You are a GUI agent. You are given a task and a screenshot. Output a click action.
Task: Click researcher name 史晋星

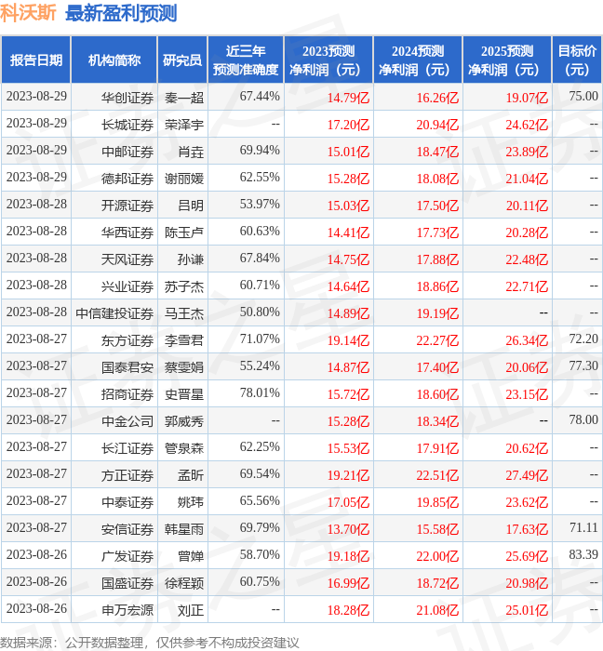[x=184, y=394]
